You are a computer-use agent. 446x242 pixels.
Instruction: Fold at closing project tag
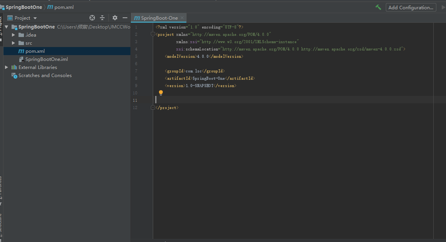point(153,108)
